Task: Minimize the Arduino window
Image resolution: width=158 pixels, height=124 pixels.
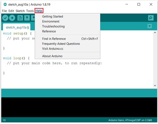Action: click(127, 4)
